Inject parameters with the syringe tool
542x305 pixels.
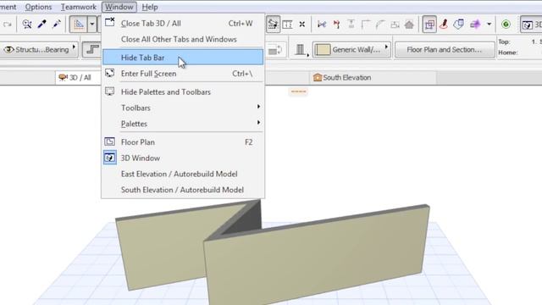(57, 24)
